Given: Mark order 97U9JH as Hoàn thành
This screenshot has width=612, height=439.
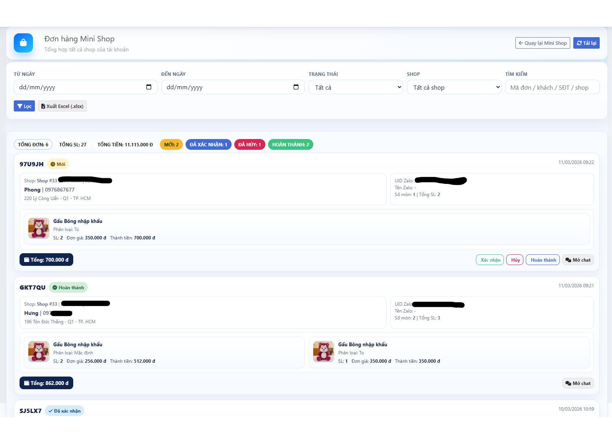Looking at the screenshot, I should point(543,260).
